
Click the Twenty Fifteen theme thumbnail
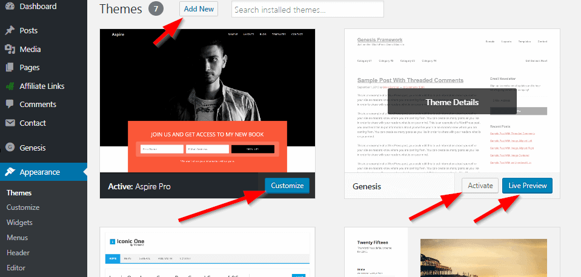coord(452,253)
